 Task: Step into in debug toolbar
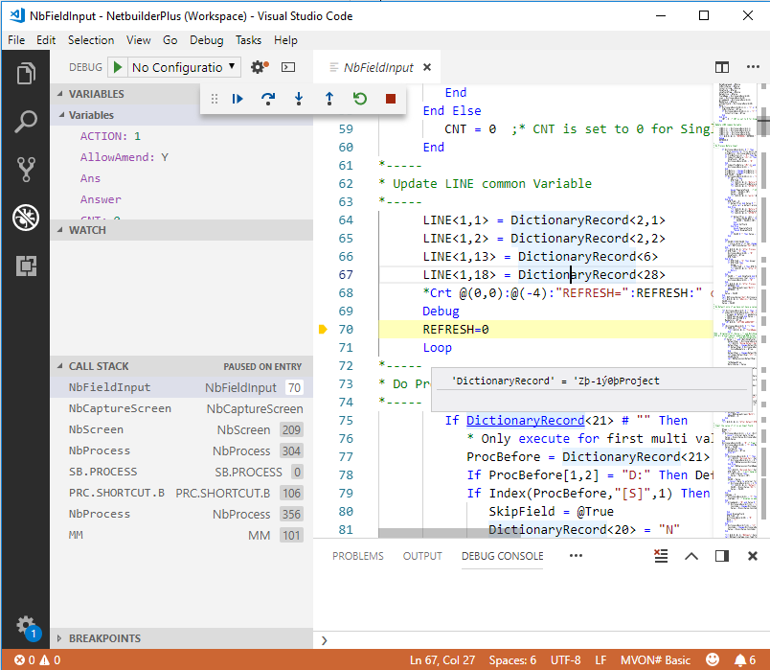pos(299,99)
